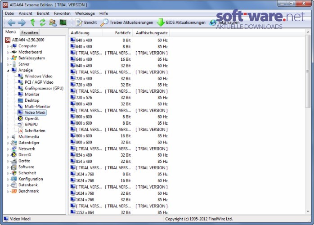Open the Bericht menu
This screenshot has width=314, height=225.
[43, 13]
